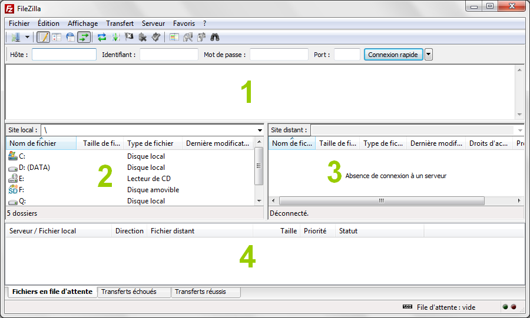Switch to Transferts réussis tab
Screen dimensions: 530x318
[x=206, y=292]
